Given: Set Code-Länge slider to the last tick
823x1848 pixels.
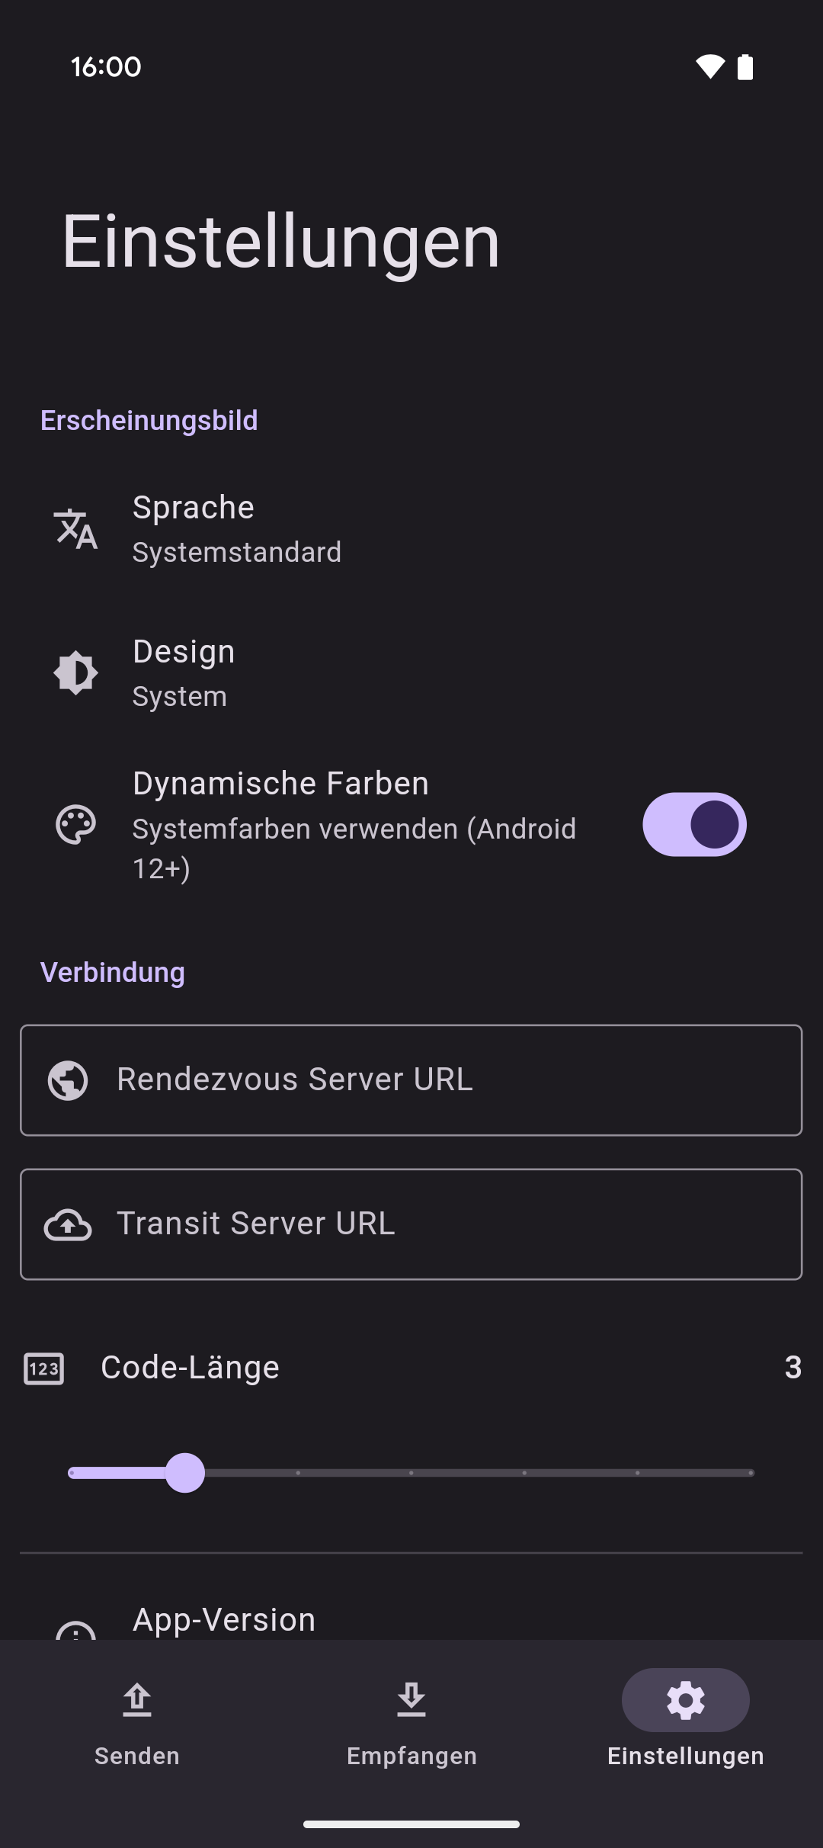Looking at the screenshot, I should pyautogui.click(x=751, y=1473).
